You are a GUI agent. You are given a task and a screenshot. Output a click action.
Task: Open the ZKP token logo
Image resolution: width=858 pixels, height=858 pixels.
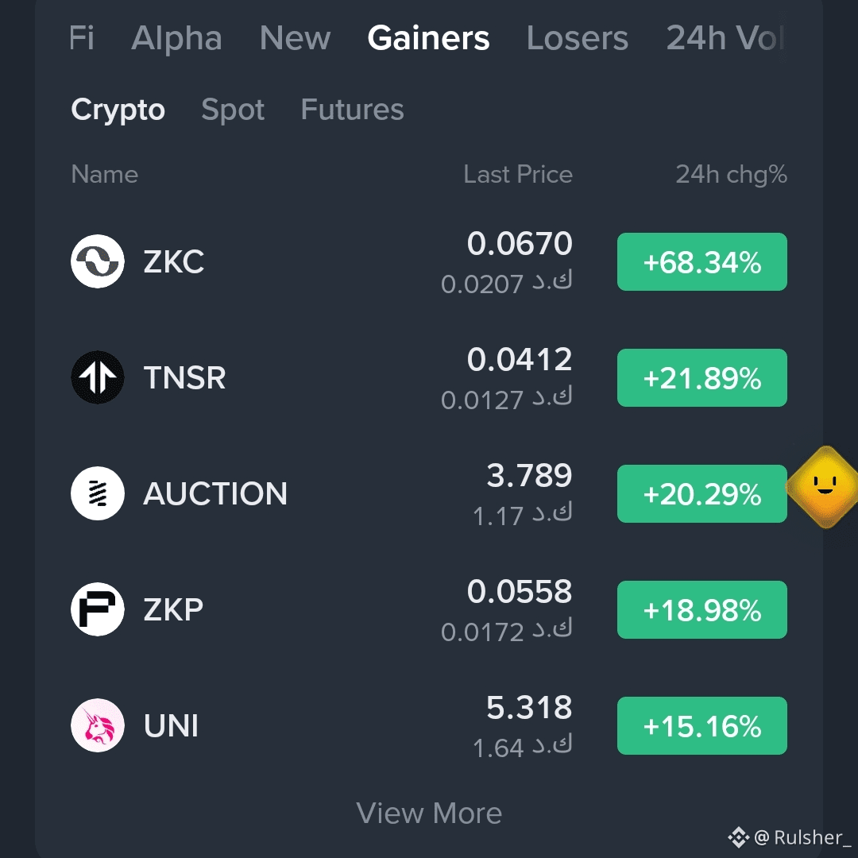point(98,609)
